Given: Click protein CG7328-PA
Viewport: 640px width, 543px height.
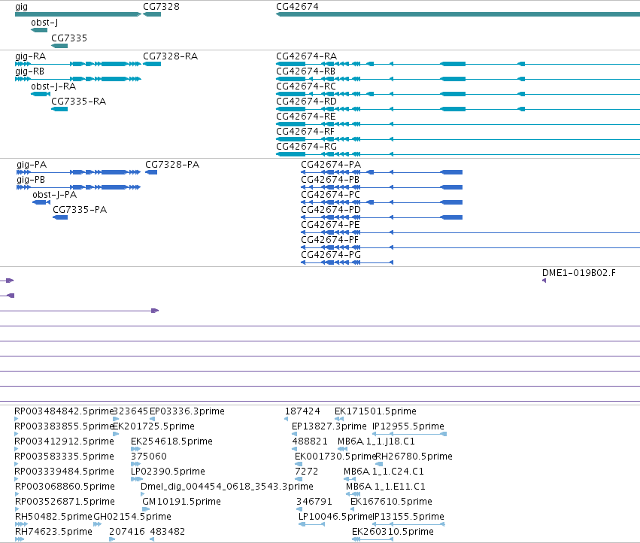Looking at the screenshot, I should [172, 165].
